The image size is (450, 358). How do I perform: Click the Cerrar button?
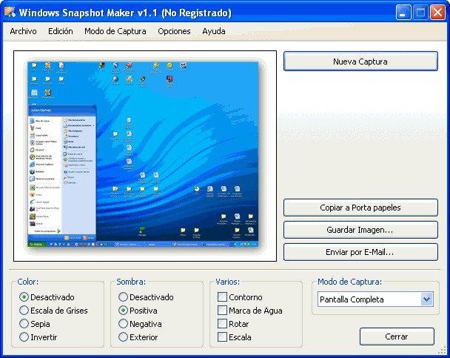[x=397, y=337]
